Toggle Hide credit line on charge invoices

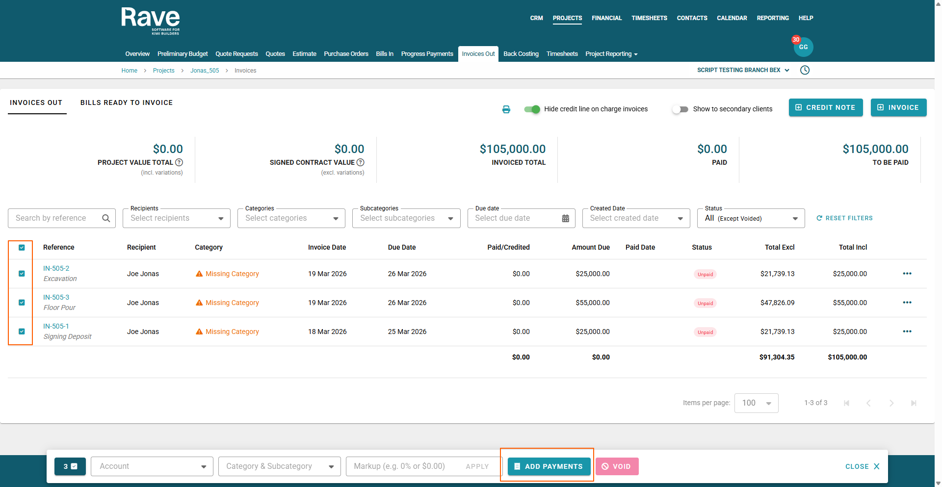click(x=532, y=109)
